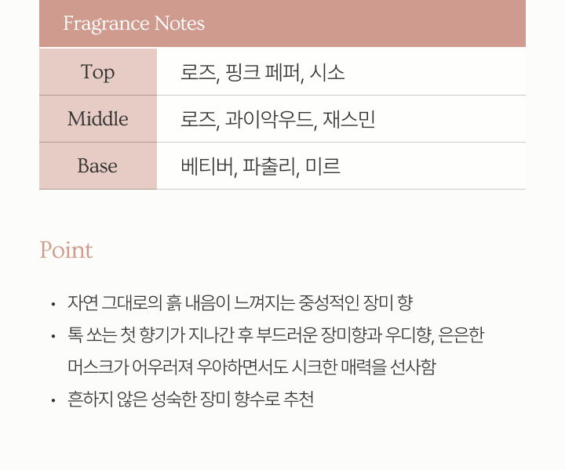Click 로즈 in the Middle notes row
565x470 pixels.
click(198, 120)
